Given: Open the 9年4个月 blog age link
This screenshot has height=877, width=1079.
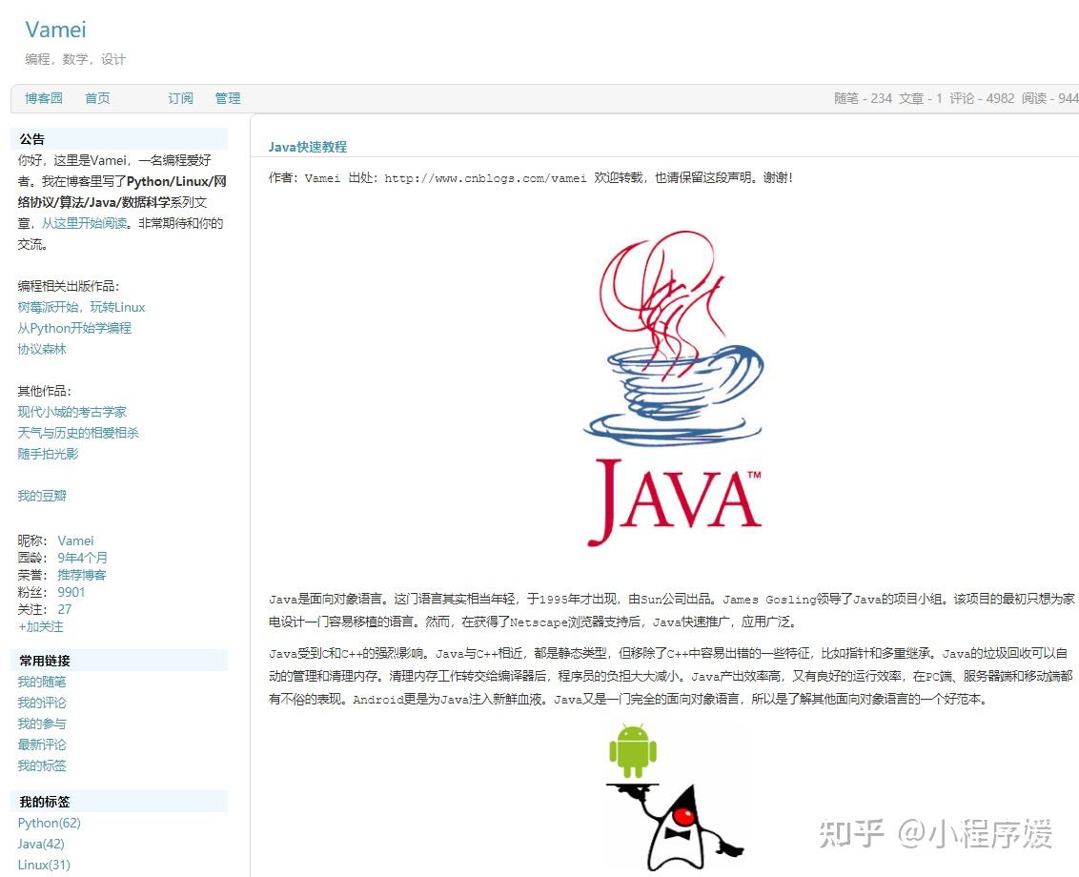Looking at the screenshot, I should [x=83, y=558].
